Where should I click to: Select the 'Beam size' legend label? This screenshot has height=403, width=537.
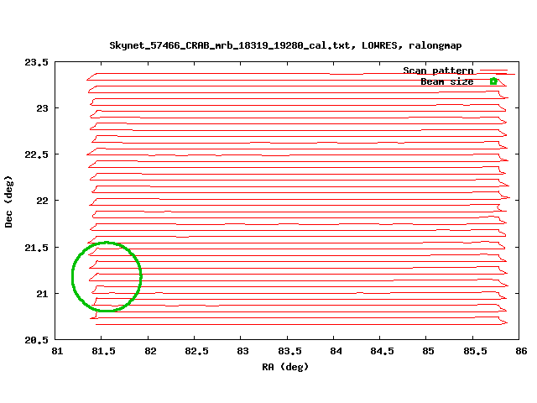point(447,81)
